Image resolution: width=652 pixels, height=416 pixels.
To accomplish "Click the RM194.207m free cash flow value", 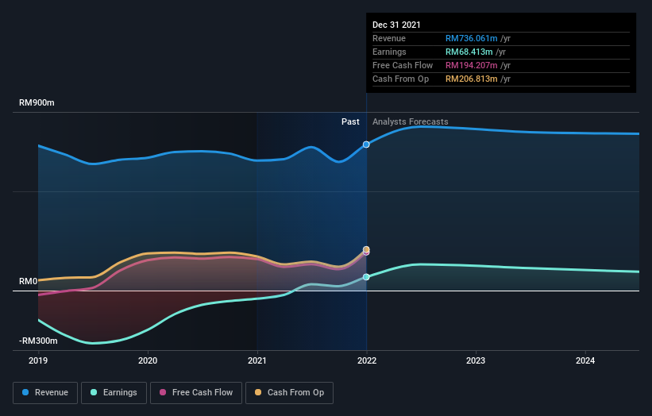I will point(471,65).
